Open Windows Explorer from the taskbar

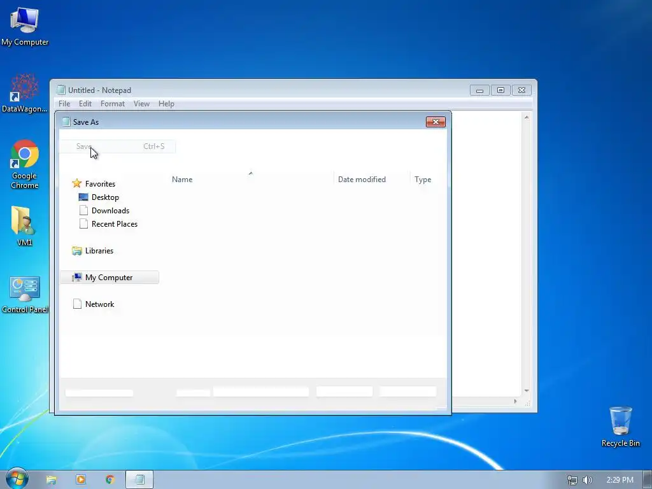point(51,480)
